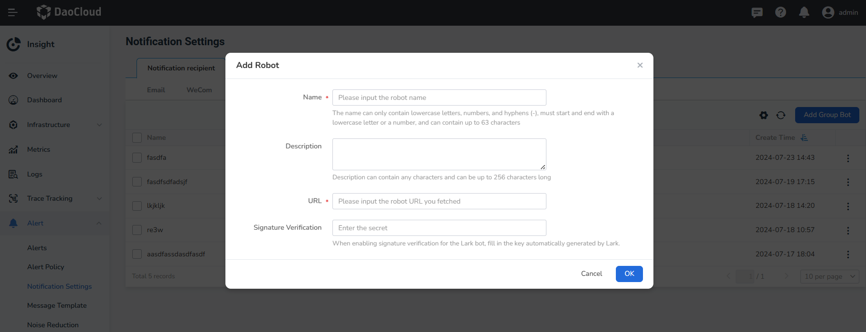Open the 10 per page dropdown

(830, 276)
